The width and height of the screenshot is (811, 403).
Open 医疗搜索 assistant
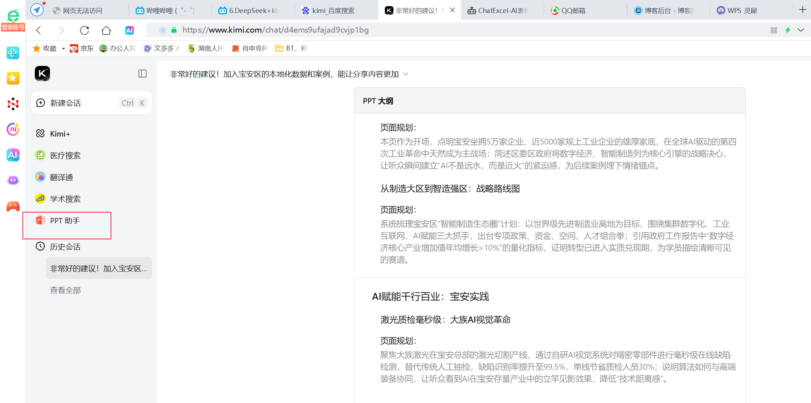point(65,155)
